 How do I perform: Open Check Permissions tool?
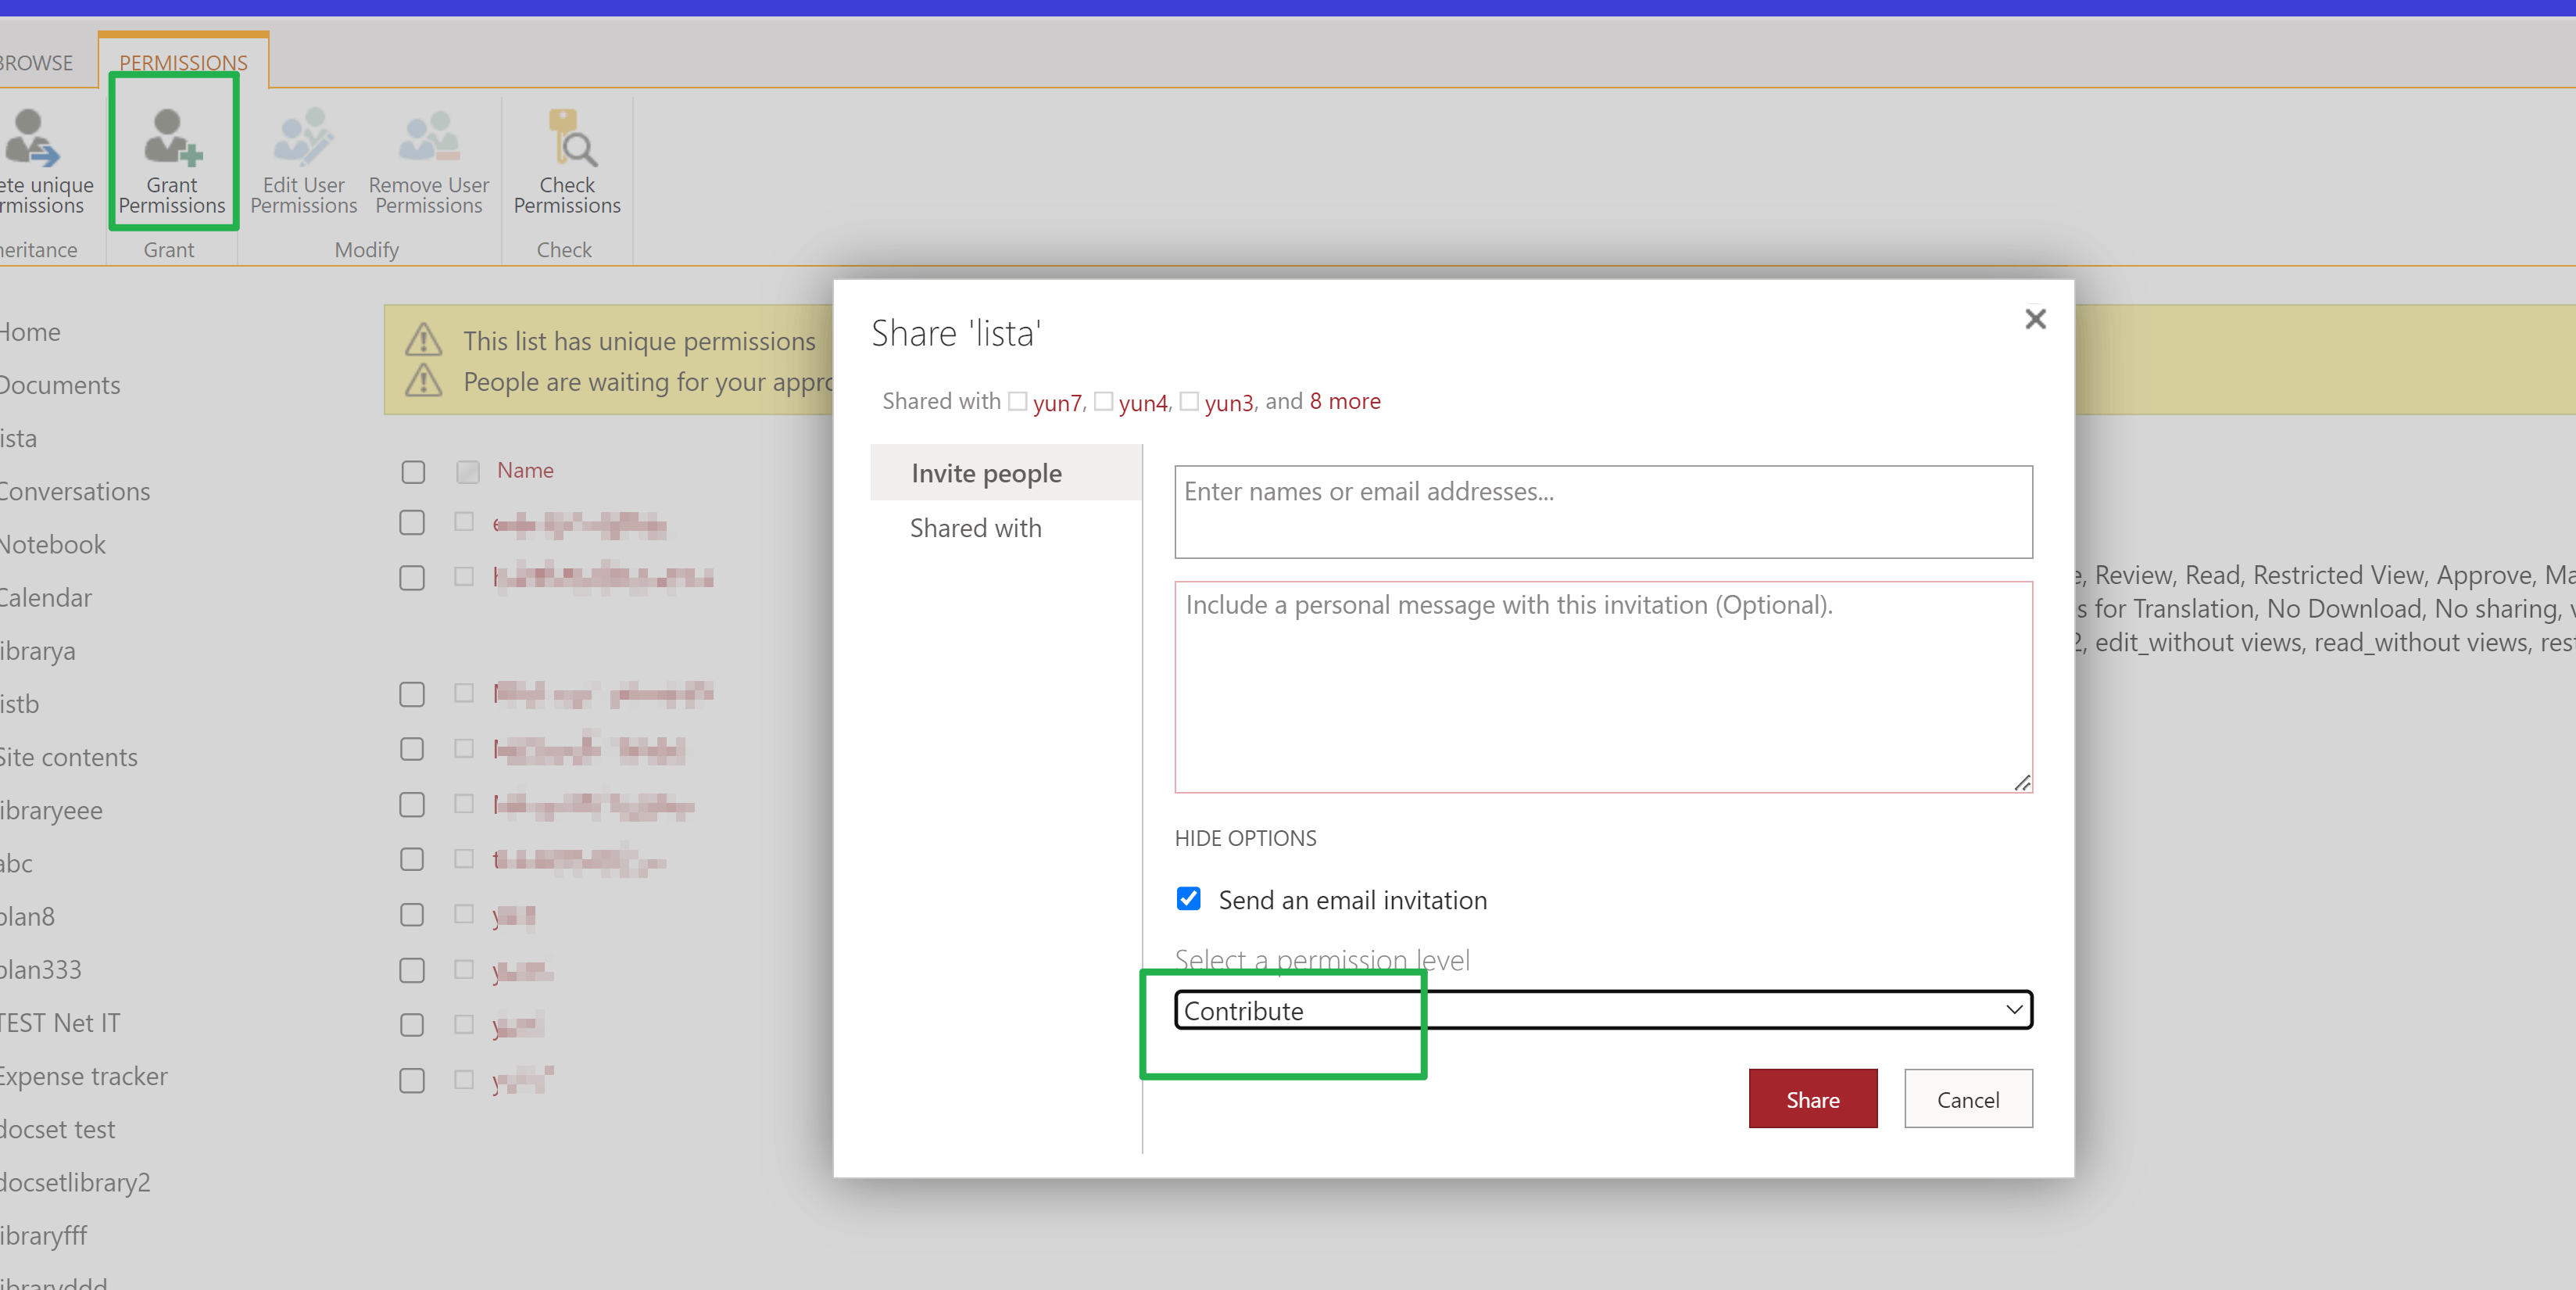(566, 160)
